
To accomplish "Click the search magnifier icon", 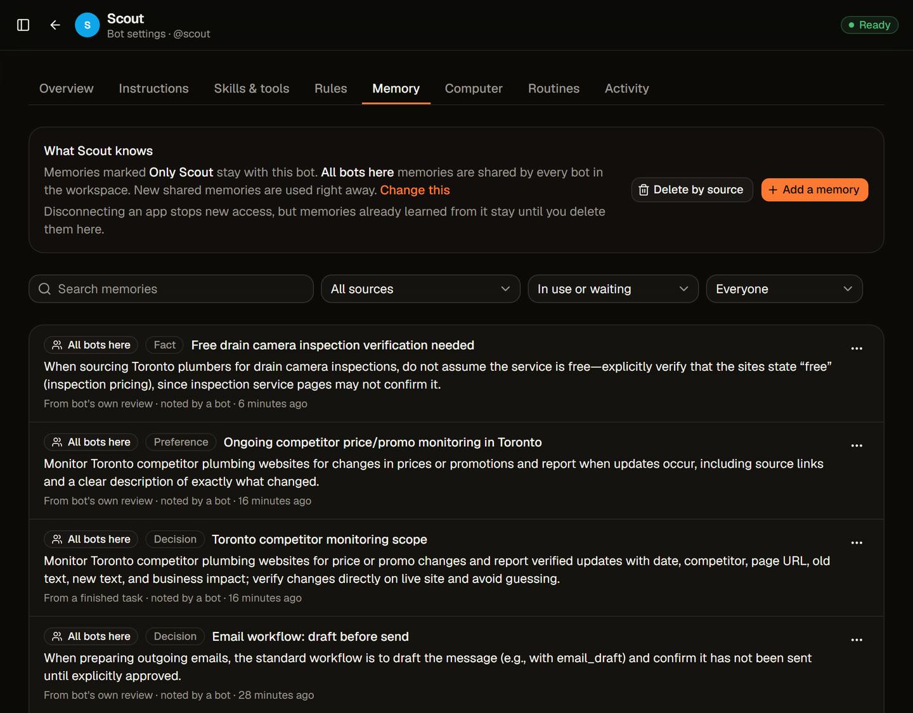I will [x=44, y=289].
